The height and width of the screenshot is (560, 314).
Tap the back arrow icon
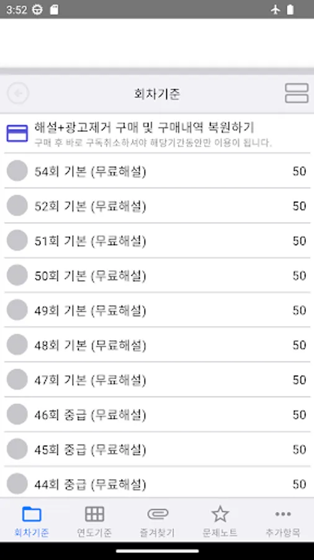tap(18, 93)
